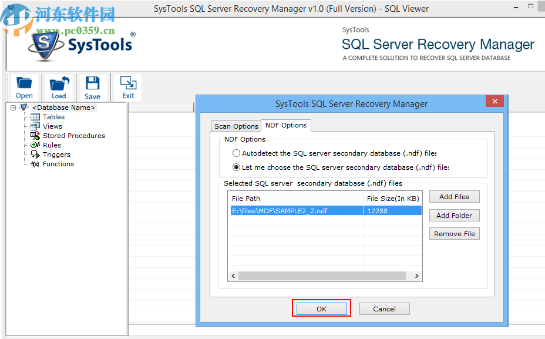Viewport: 545px width, 339px height.
Task: Click the Load toolbar icon
Action: [x=59, y=87]
